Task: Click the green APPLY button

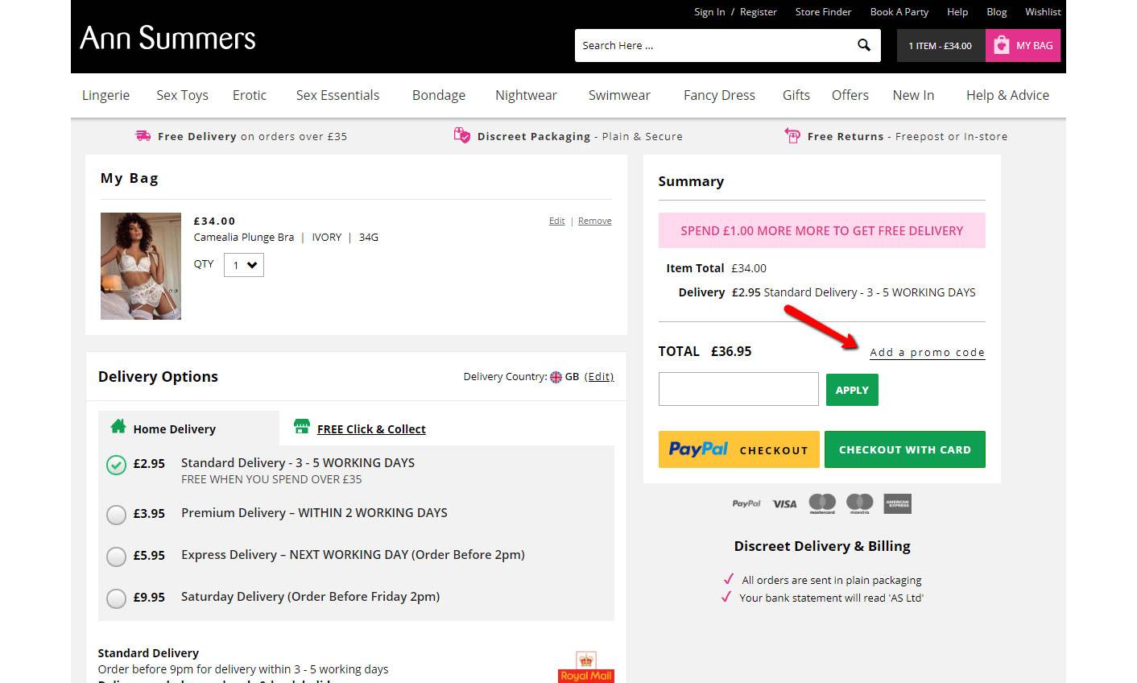Action: [x=852, y=390]
